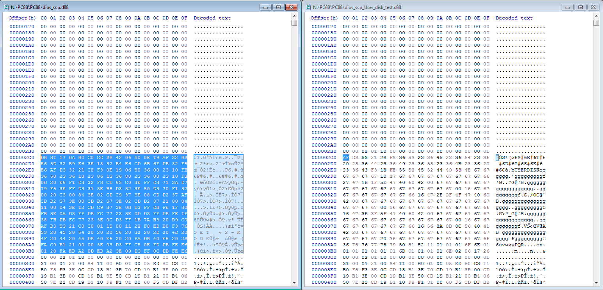Grab the scrollbar thumb in dios_scp.d88 window
The width and height of the screenshot is (603, 290).
(294, 23)
